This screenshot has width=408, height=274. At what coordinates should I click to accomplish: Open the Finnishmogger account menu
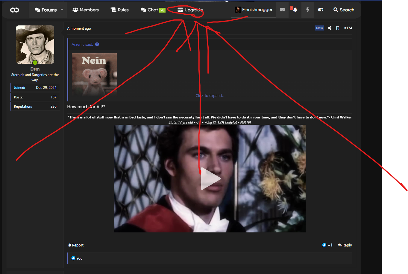254,10
